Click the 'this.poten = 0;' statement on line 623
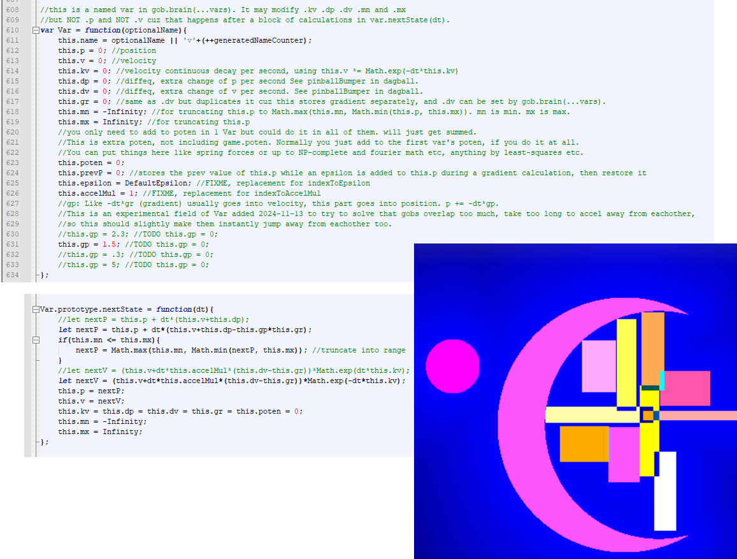The width and height of the screenshot is (737, 559). (91, 163)
